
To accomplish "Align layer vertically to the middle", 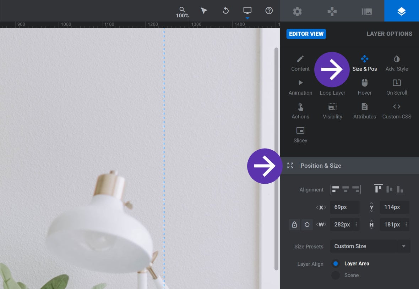I will pyautogui.click(x=389, y=189).
